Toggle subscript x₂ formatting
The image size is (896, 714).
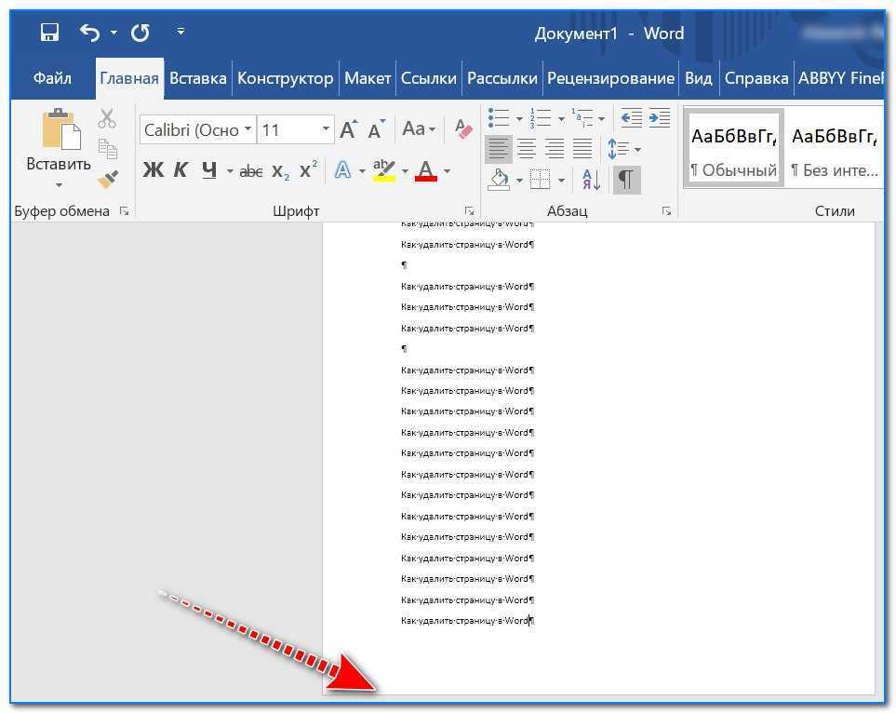point(281,170)
